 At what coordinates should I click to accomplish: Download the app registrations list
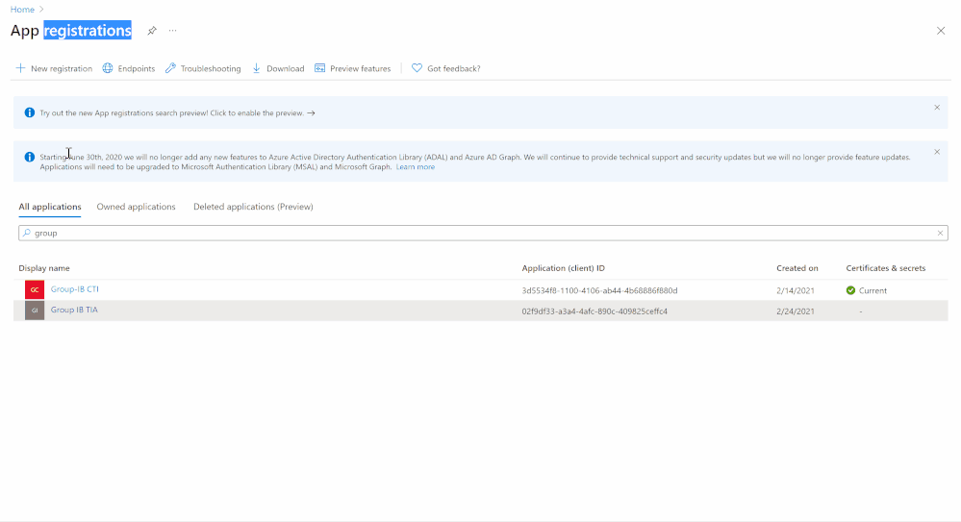point(285,68)
